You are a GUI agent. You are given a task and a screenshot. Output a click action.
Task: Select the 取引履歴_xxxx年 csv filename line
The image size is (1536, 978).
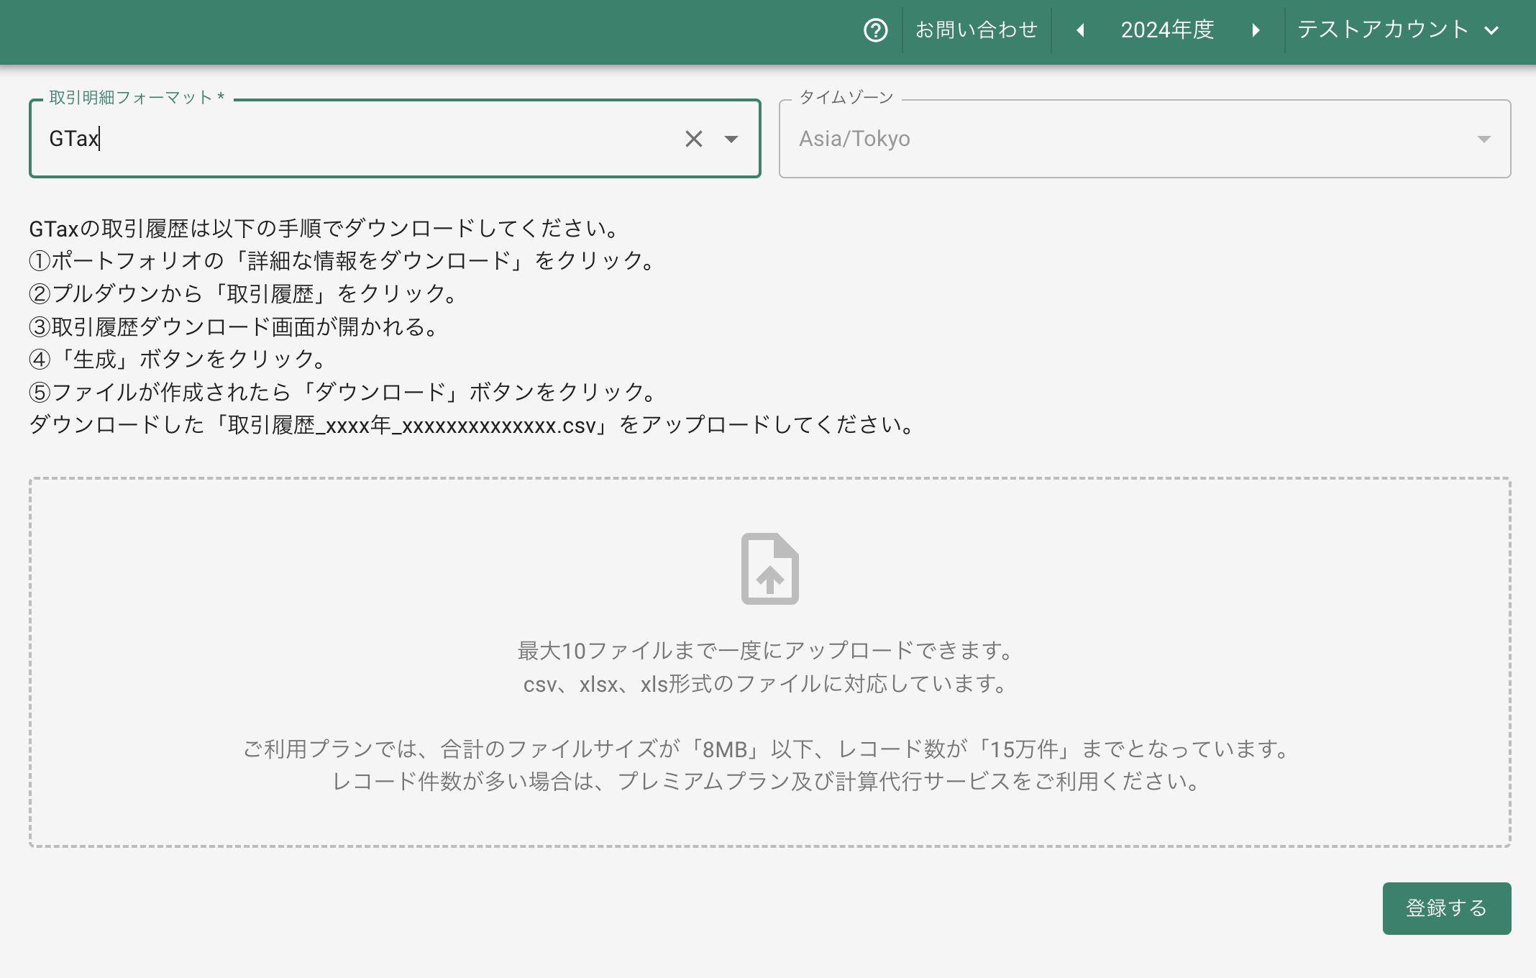point(473,425)
